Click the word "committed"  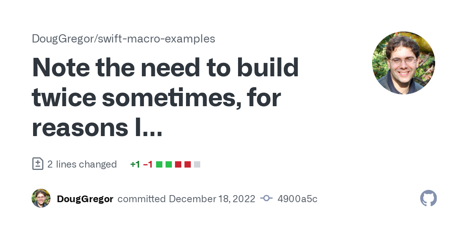[x=142, y=199]
